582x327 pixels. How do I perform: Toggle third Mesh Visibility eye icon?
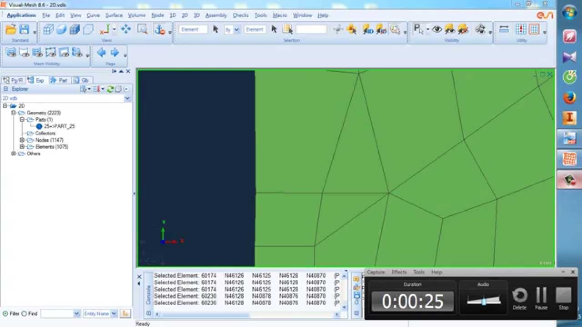tap(37, 53)
